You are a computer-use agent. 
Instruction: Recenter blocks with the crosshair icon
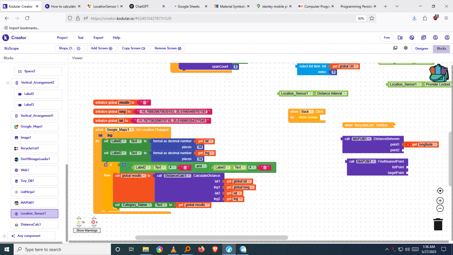click(440, 191)
